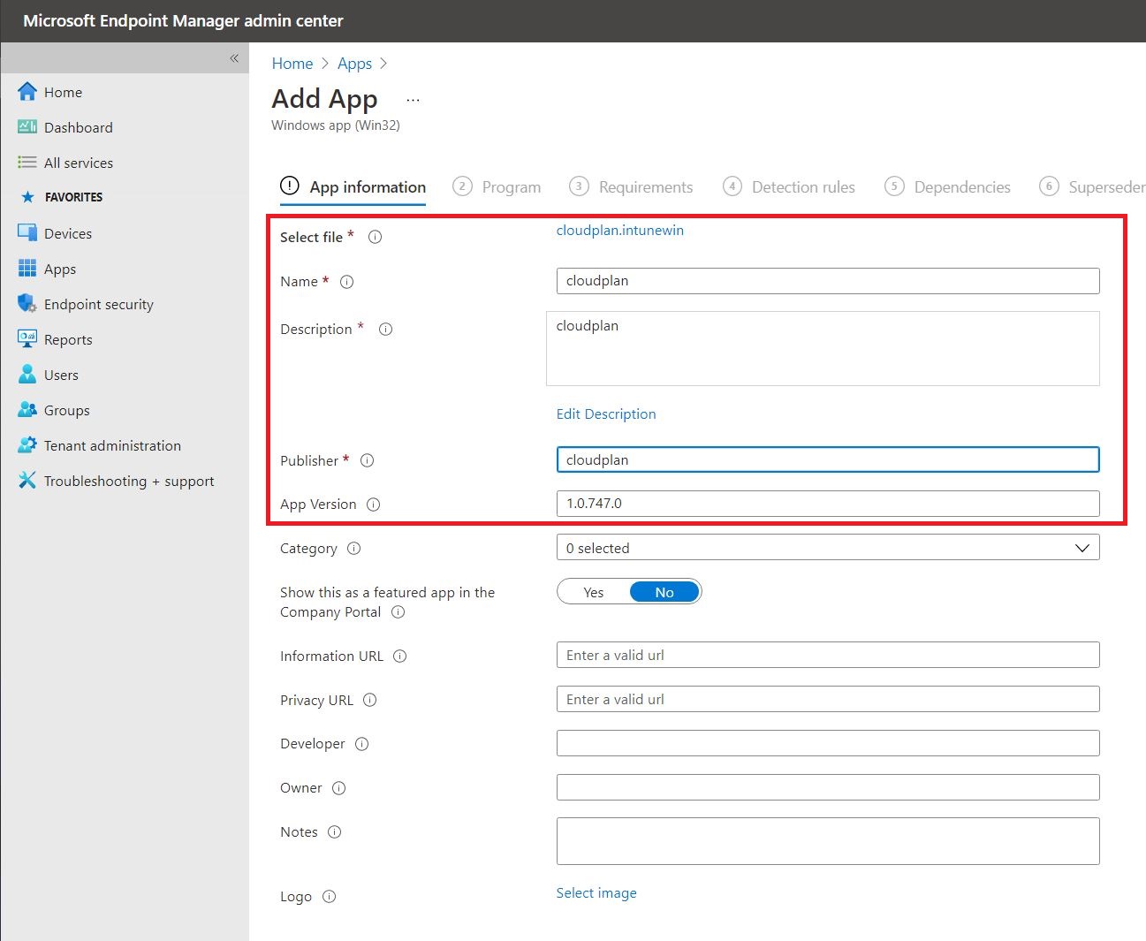Click the Edit Description link
This screenshot has height=941, width=1146.
click(x=605, y=414)
